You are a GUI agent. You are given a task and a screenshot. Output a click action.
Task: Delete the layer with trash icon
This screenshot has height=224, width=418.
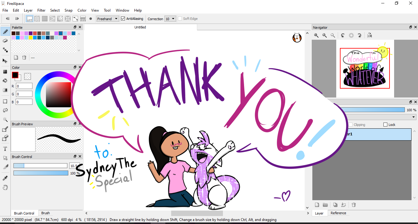click(354, 205)
